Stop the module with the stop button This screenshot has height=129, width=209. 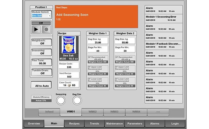pos(46,29)
